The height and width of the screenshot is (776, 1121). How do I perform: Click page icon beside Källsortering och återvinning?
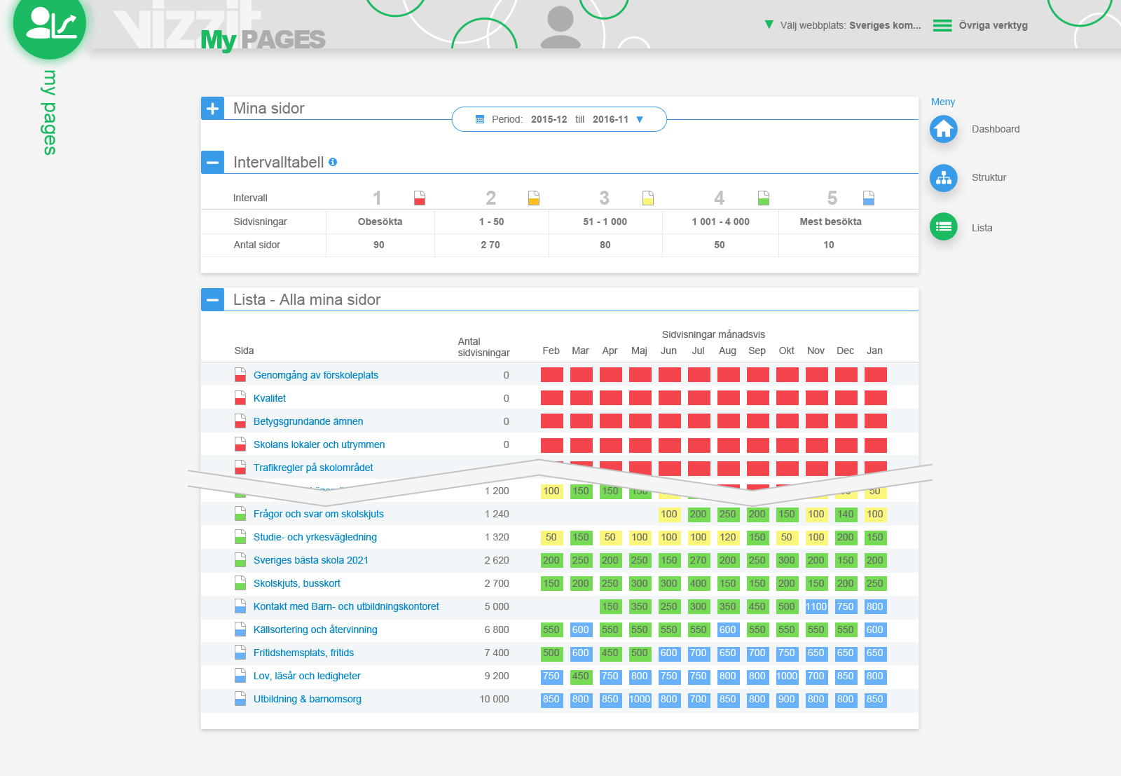coord(240,629)
